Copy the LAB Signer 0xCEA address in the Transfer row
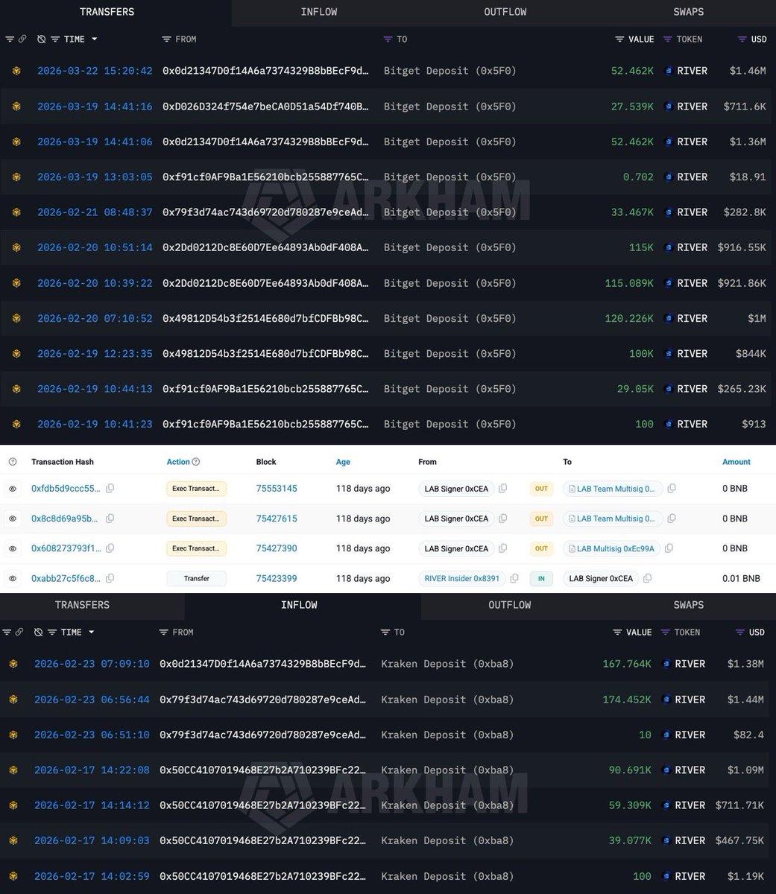Screen dimensions: 776x894 [647, 578]
